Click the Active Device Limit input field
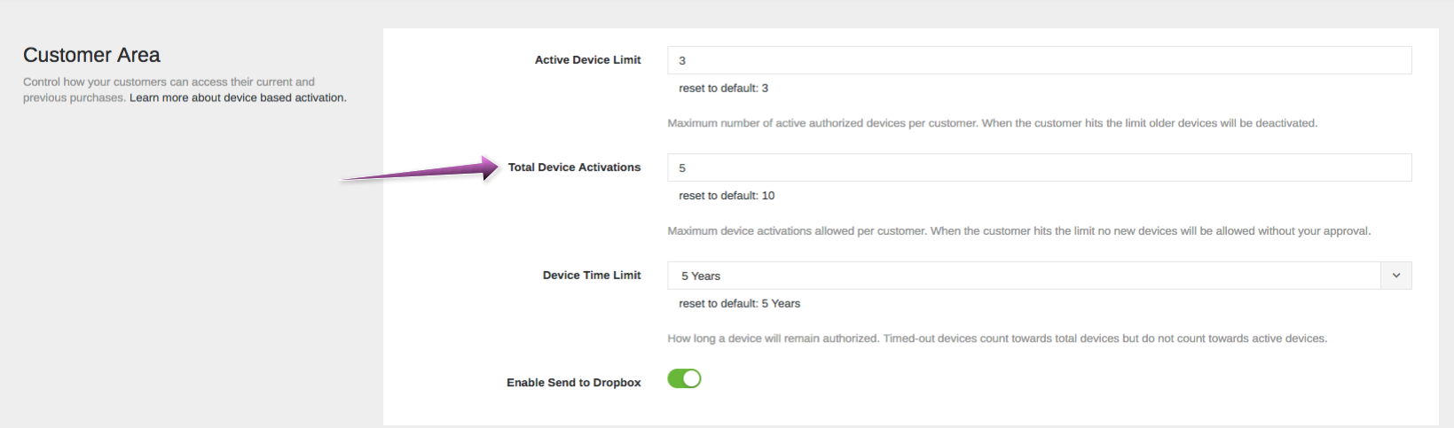The image size is (1454, 428). (1039, 60)
